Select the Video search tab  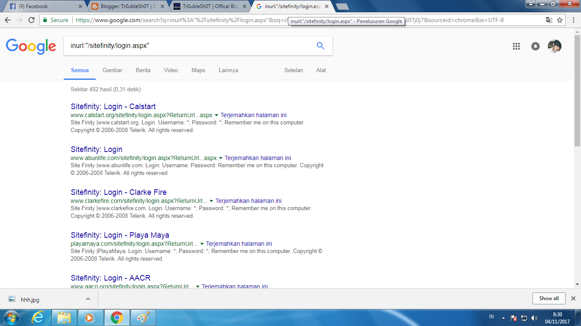(x=171, y=70)
